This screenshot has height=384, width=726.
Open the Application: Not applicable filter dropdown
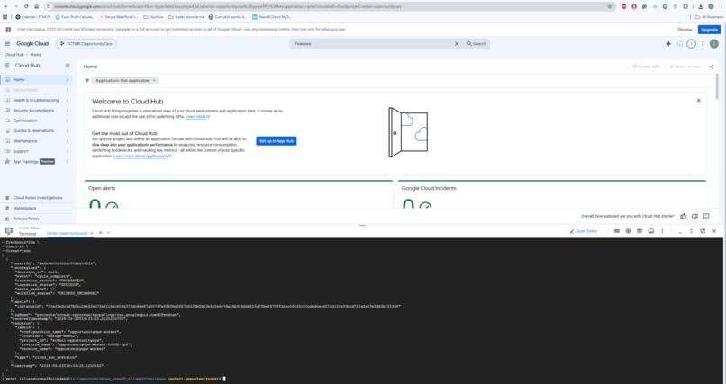125,80
